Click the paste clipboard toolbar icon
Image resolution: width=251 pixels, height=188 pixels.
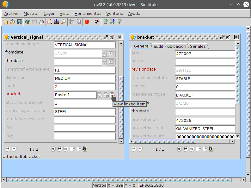point(79,22)
